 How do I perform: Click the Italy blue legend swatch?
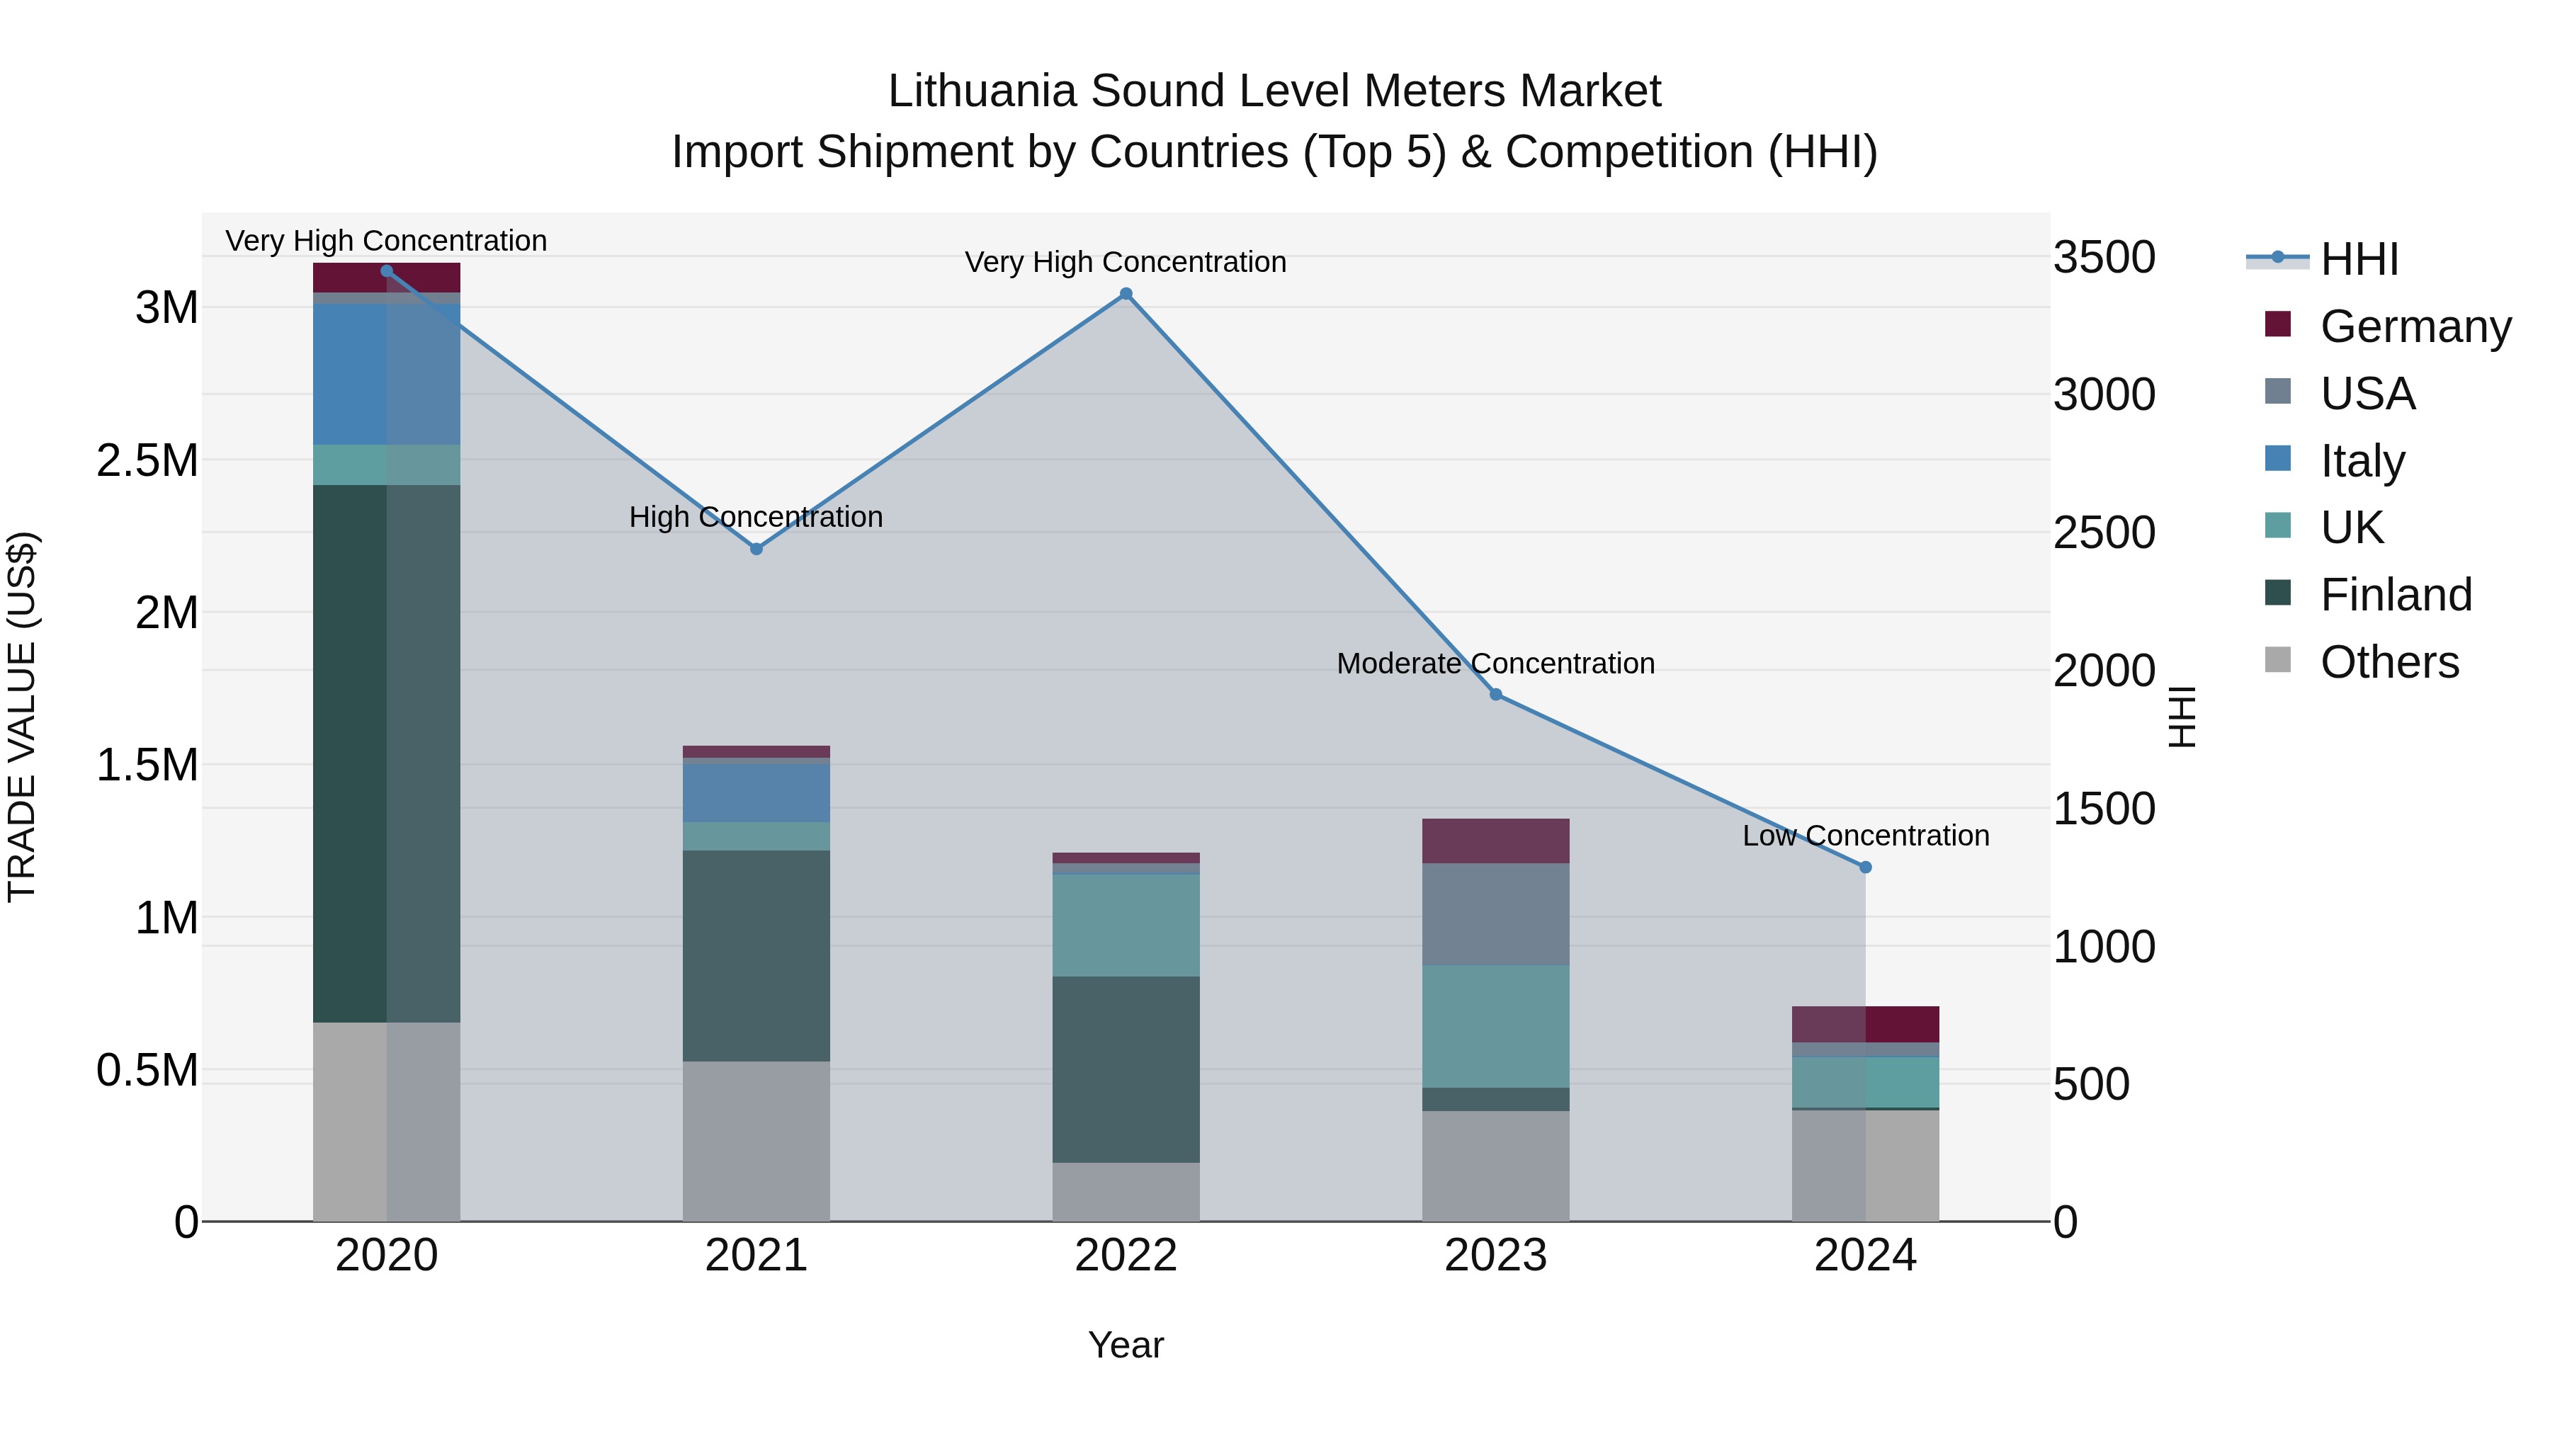pyautogui.click(x=2278, y=458)
